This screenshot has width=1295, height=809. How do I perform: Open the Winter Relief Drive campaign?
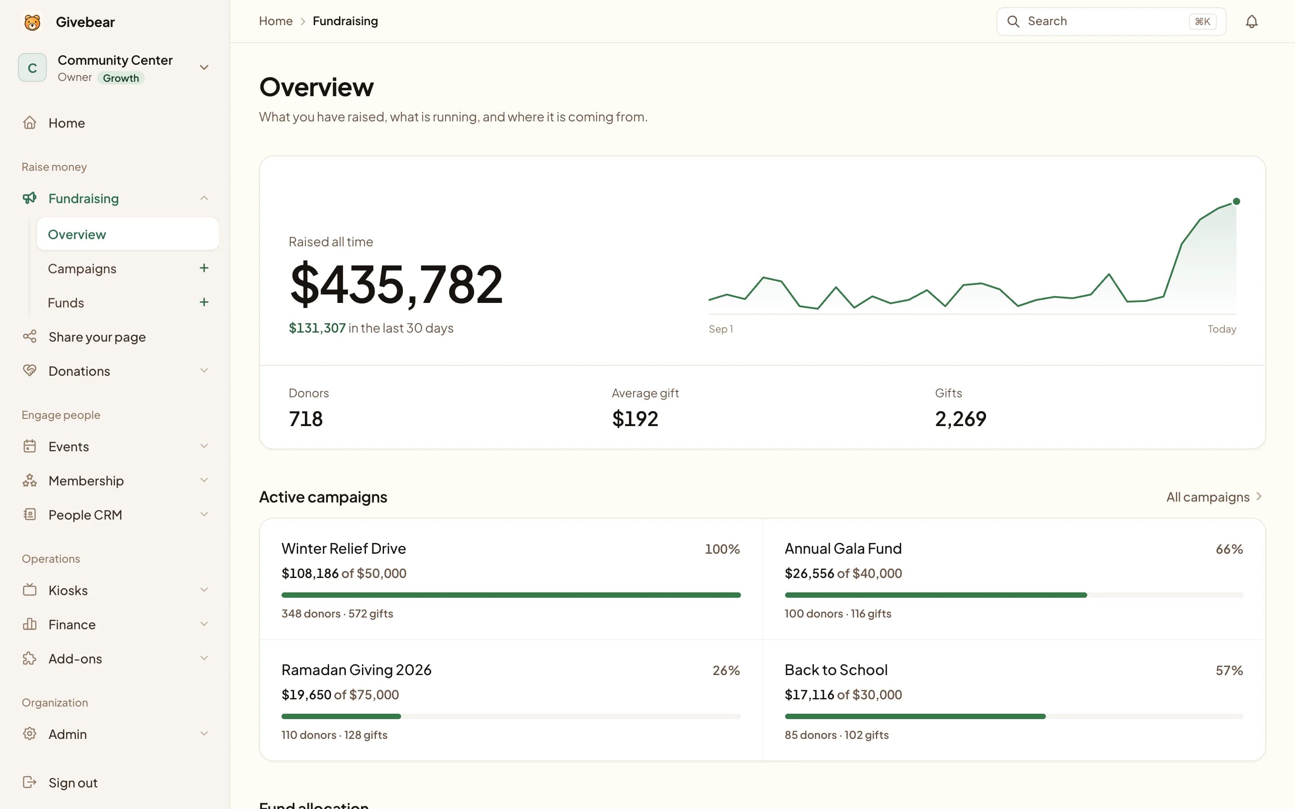511,579
